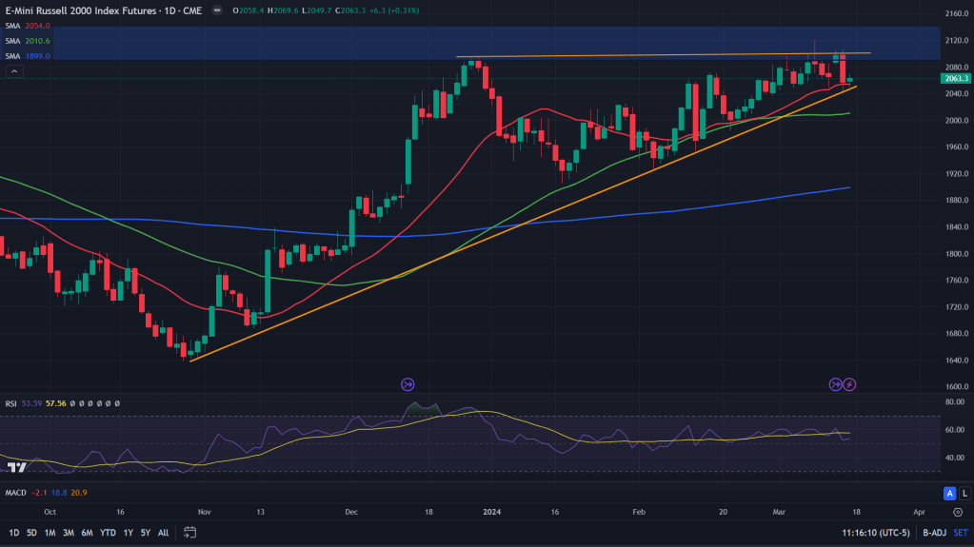Screen dimensions: 974x547
Task: Toggle the A auto-scale button
Action: 947,493
